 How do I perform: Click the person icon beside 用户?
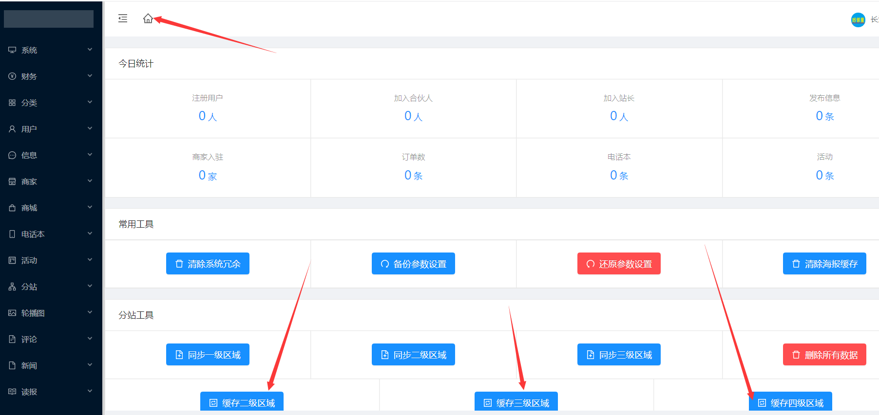coord(12,129)
